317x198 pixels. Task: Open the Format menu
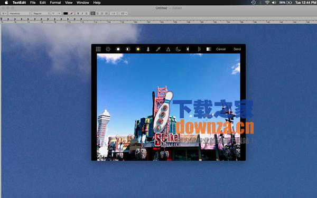[x=55, y=3]
